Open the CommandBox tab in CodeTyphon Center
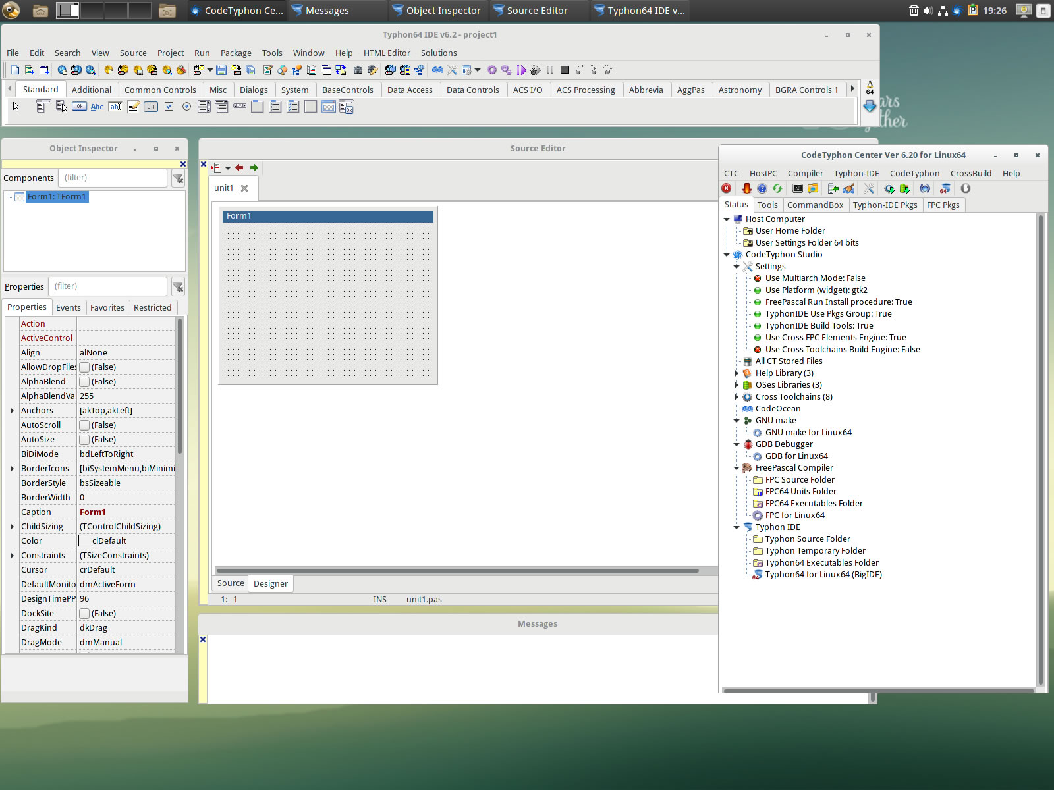 [x=815, y=205]
